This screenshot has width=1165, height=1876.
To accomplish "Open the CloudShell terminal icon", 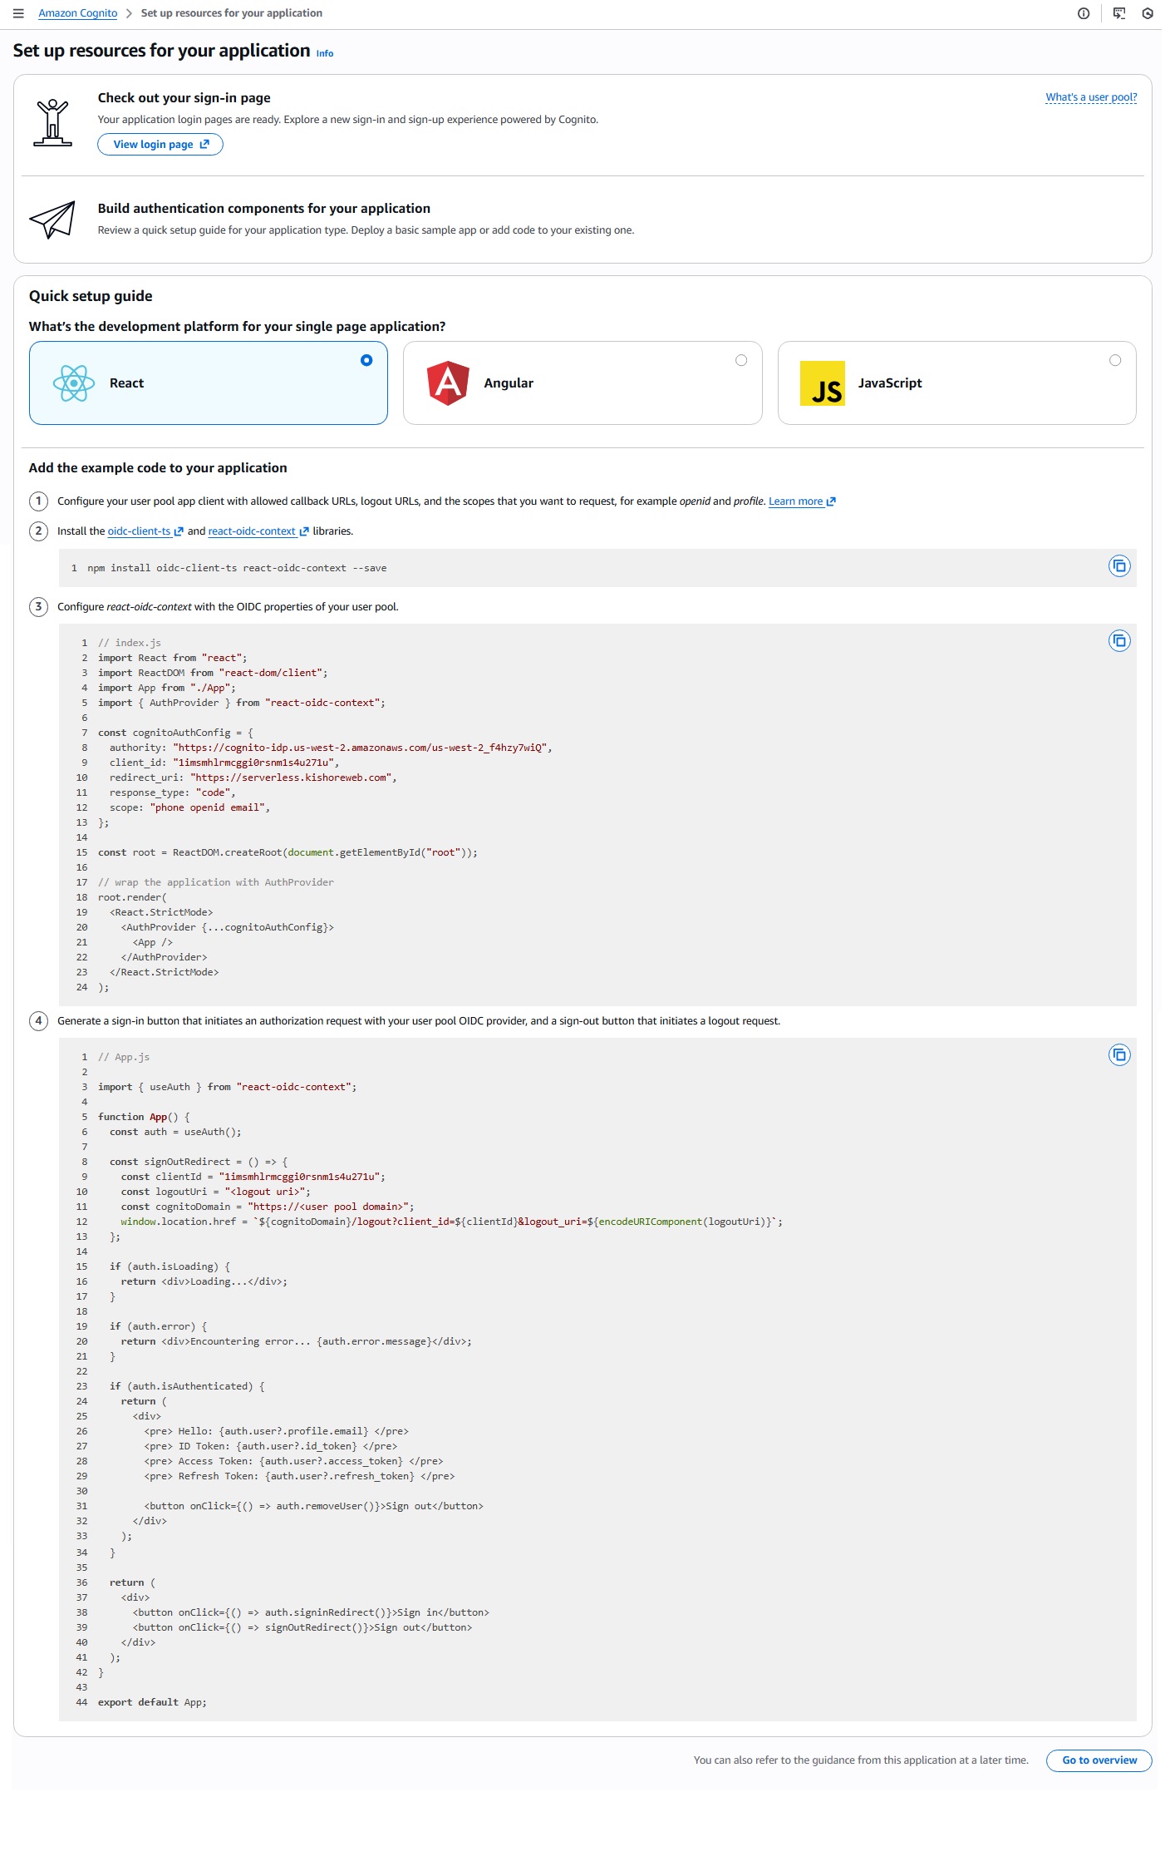I will (1118, 13).
